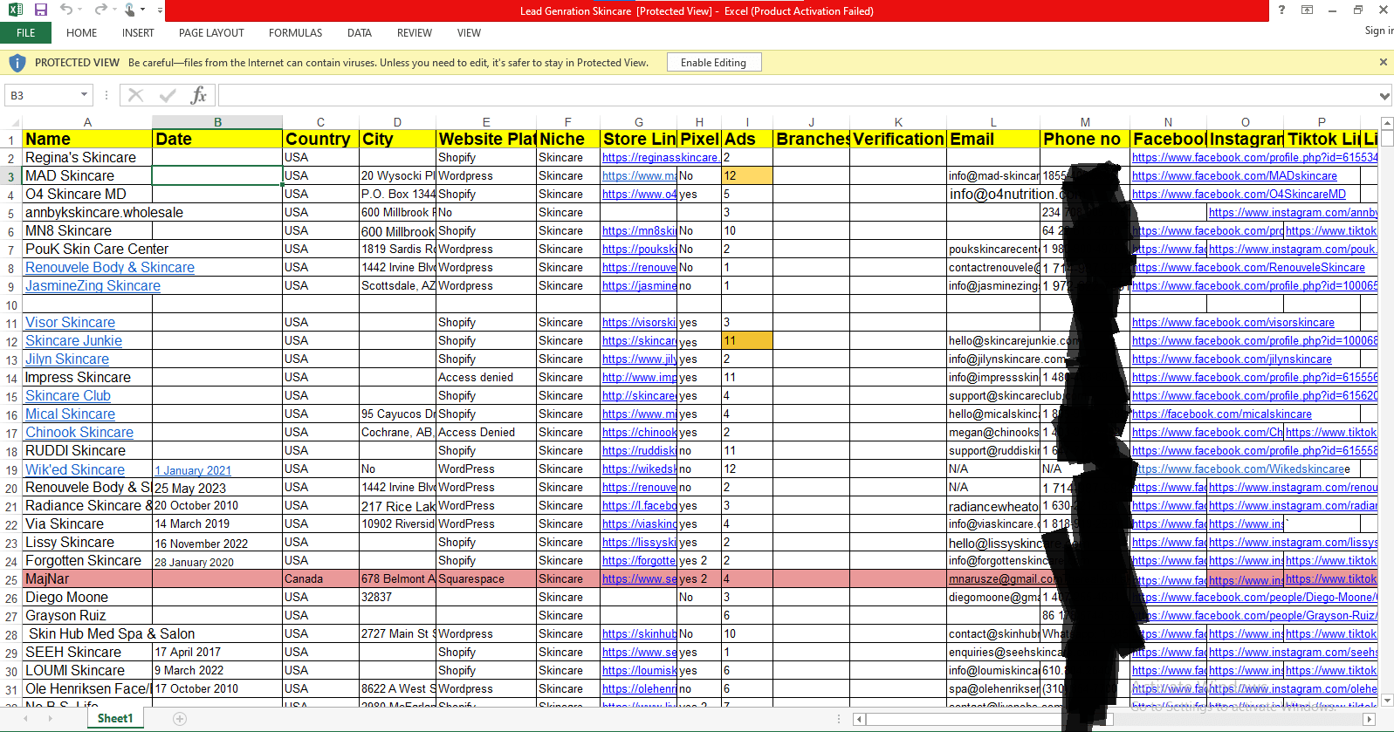Click into the formula bar input
The height and width of the screenshot is (732, 1394).
(798, 95)
